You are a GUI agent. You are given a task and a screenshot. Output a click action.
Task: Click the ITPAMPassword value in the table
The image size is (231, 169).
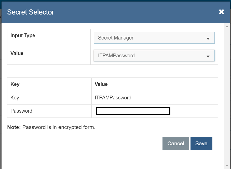113,98
